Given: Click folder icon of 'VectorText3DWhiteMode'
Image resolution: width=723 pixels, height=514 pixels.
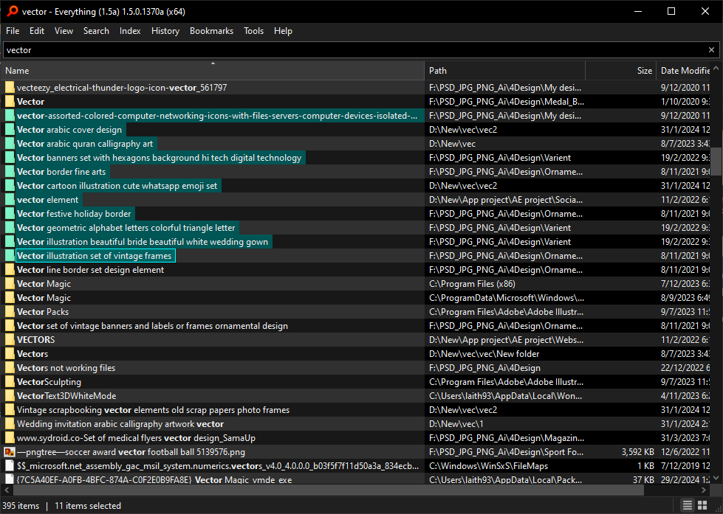Looking at the screenshot, I should (x=10, y=395).
